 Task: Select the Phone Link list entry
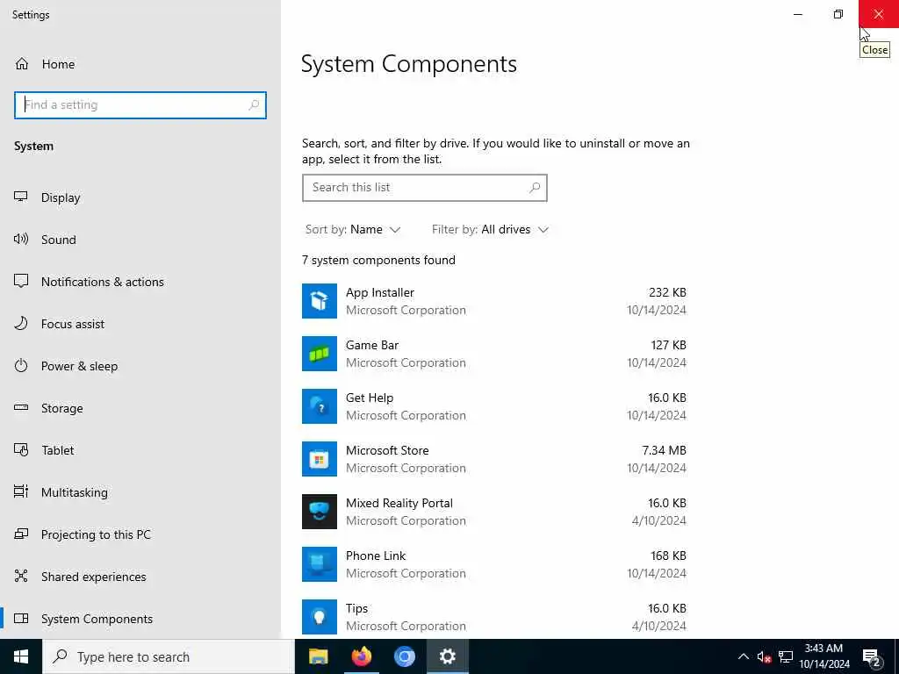click(494, 564)
